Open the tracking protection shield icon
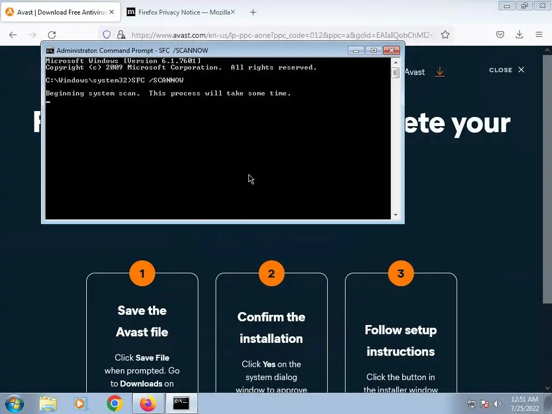This screenshot has height=414, width=552. [x=107, y=34]
